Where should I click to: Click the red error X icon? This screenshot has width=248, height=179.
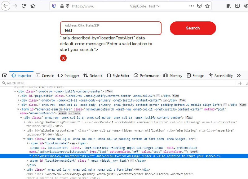pos(64,58)
